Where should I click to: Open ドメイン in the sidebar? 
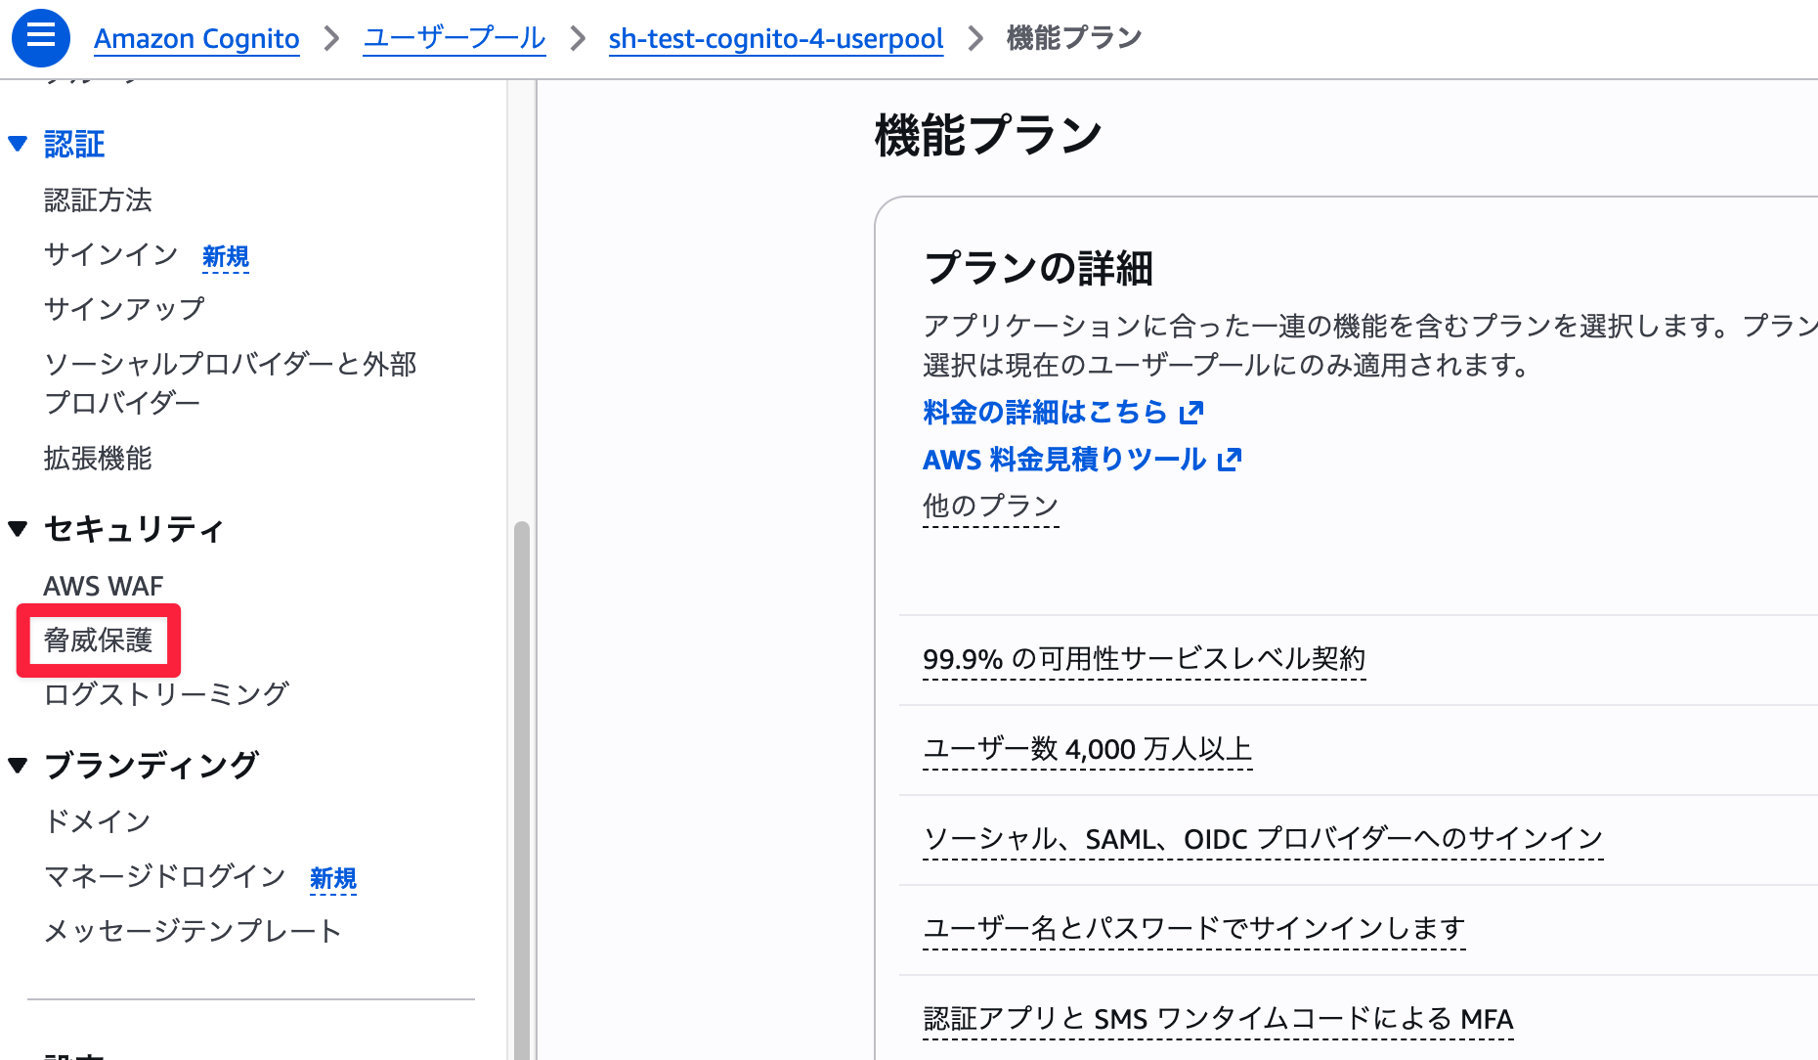(x=97, y=821)
